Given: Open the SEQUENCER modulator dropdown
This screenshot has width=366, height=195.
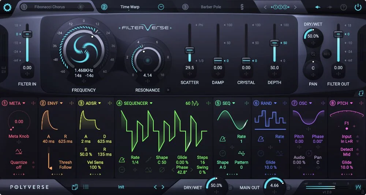Looking at the screenshot, I should (151, 103).
